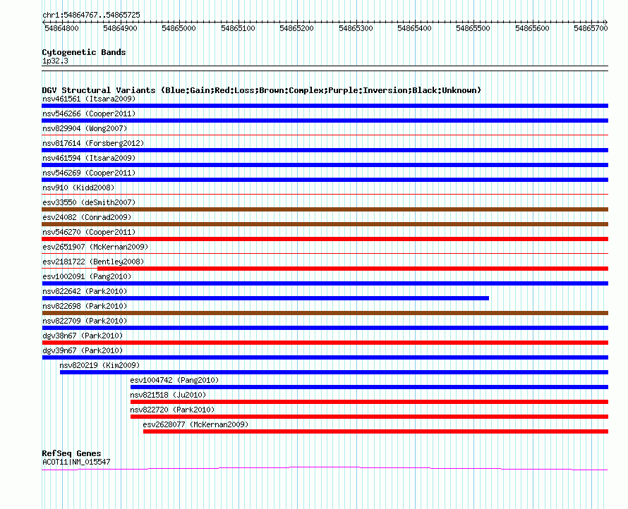Screen dimensions: 628x509
Task: Select the red loss bar for nsv546270
Action: (x=325, y=239)
